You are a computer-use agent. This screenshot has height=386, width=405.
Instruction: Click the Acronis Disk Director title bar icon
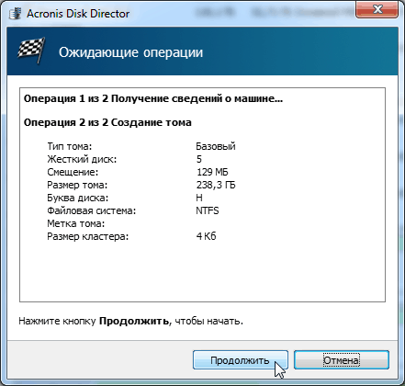16,14
